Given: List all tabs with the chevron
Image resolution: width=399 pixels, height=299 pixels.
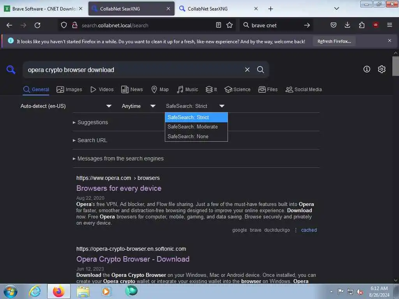Looking at the screenshot, I should [x=336, y=9].
